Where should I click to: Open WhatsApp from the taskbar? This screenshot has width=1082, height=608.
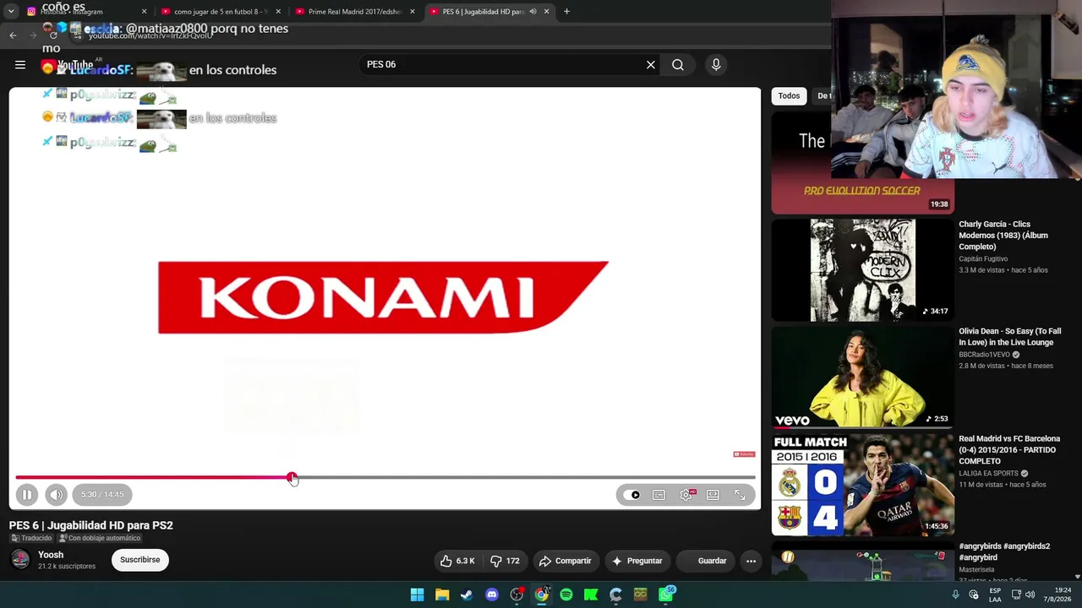666,594
